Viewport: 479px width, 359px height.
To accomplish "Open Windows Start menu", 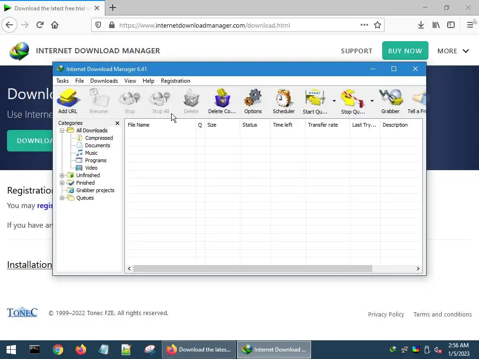I will (11, 350).
